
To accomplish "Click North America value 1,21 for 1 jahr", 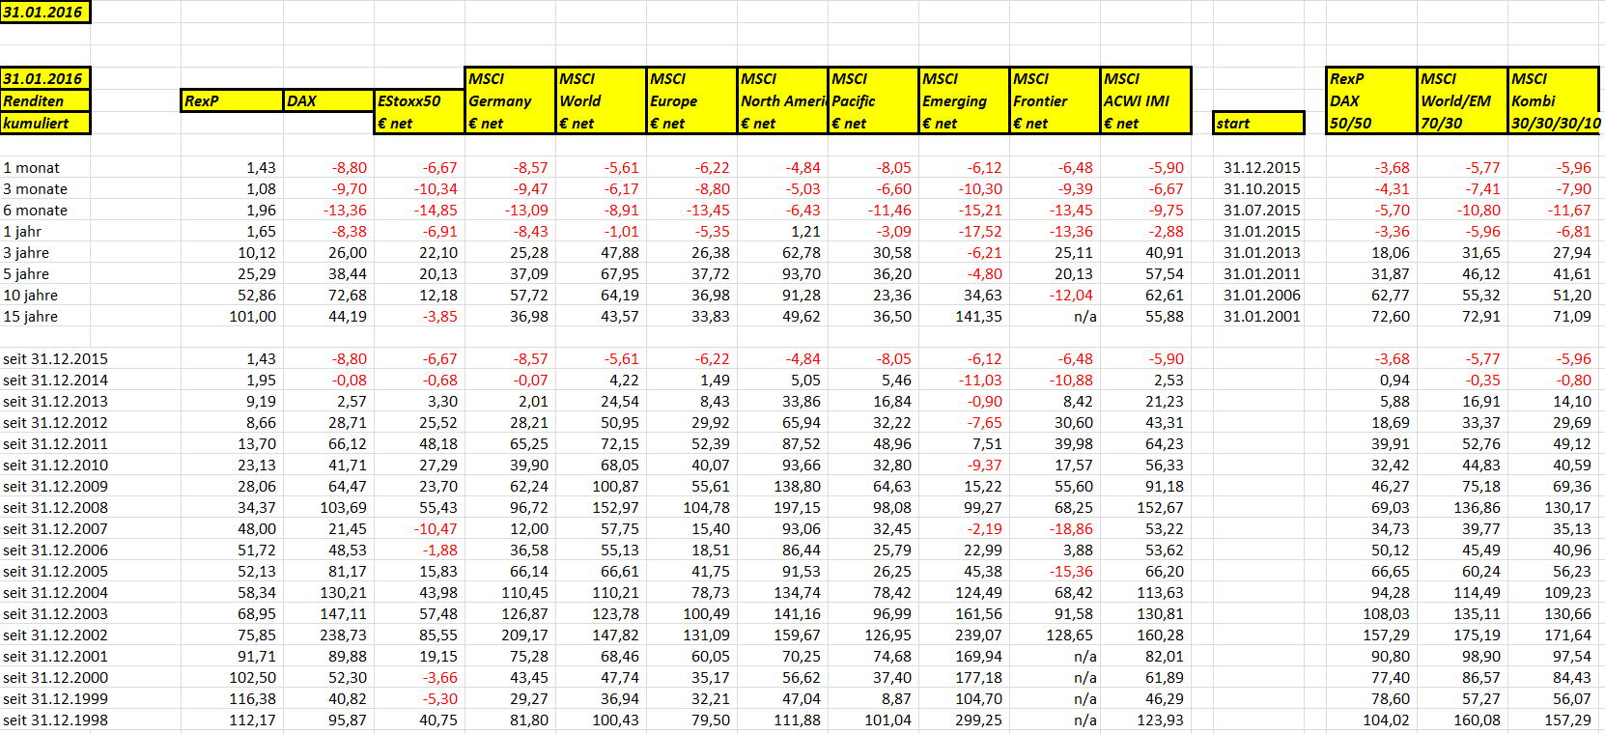I will click(x=804, y=232).
